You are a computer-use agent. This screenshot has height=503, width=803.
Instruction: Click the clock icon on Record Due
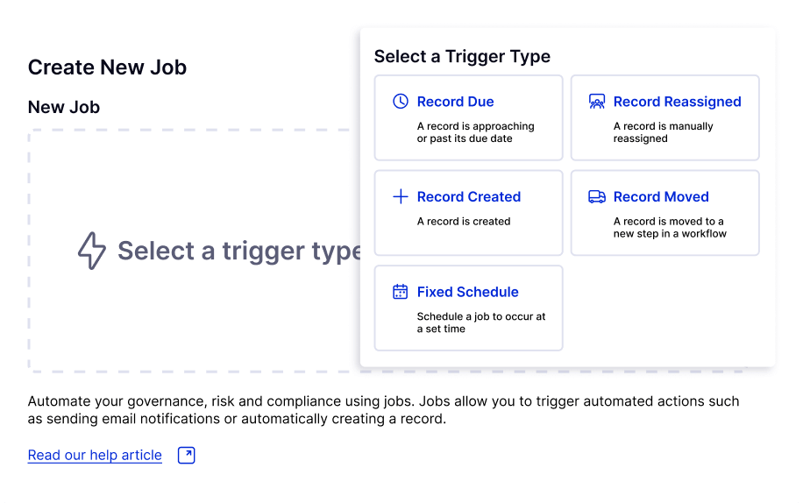(x=401, y=102)
